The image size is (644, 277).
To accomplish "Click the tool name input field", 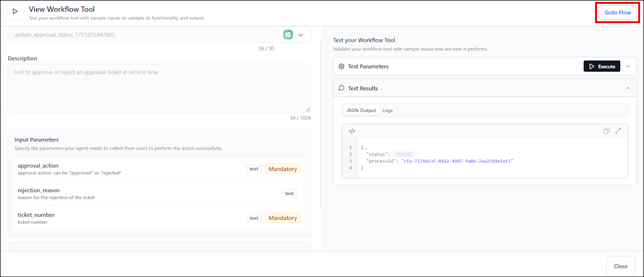I will pos(140,34).
